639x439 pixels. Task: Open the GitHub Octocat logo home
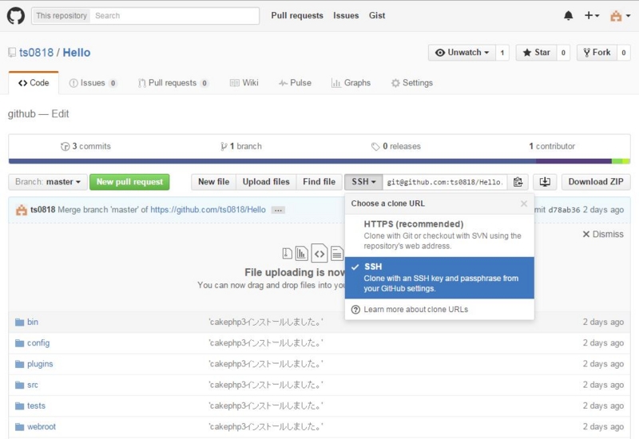tap(16, 16)
